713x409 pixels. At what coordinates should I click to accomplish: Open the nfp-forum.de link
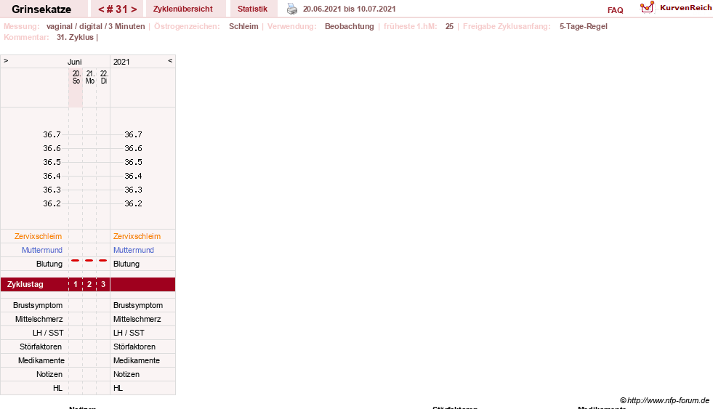click(x=665, y=400)
